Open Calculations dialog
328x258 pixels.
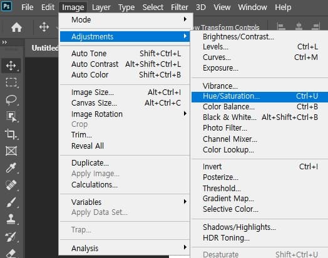[125, 184]
